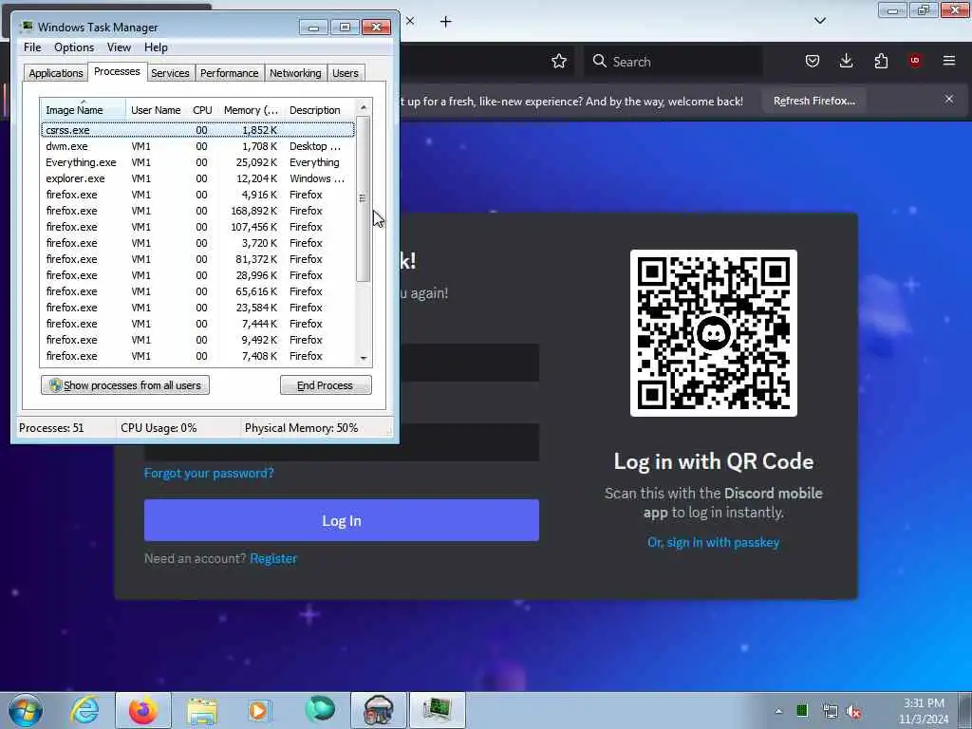
Task: Switch to the Networking tab
Action: pos(295,73)
